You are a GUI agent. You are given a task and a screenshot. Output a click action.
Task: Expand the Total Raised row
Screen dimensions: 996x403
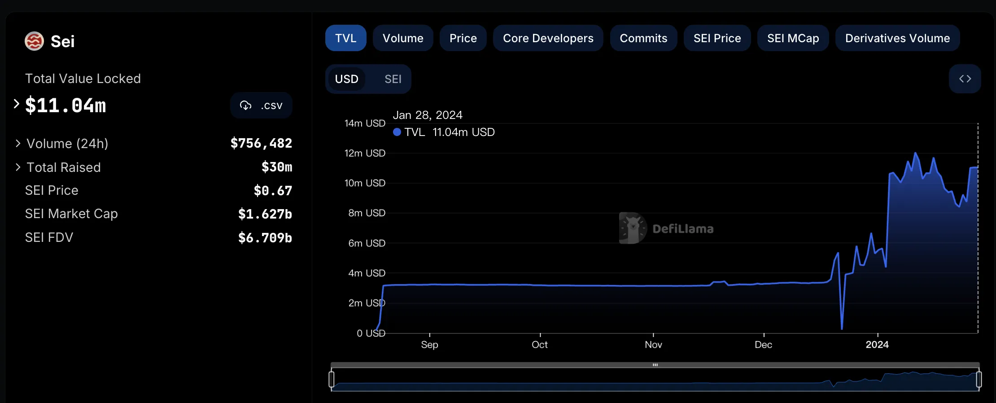pos(18,167)
